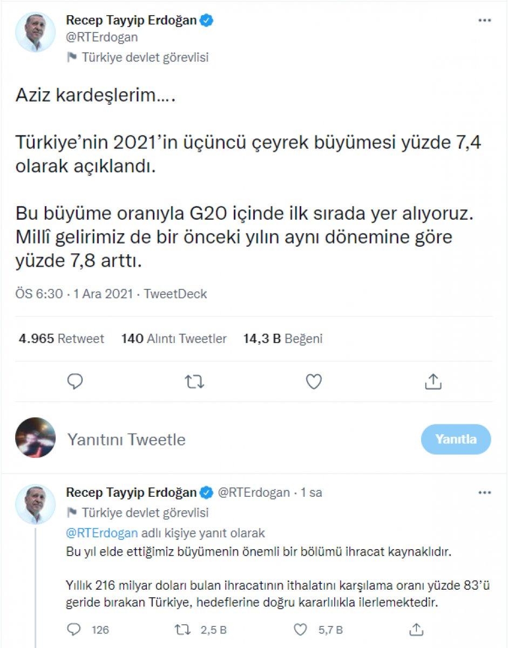Screen dimensions: 508x648
Task: Open the reply icon showing 126
Action: point(74,629)
